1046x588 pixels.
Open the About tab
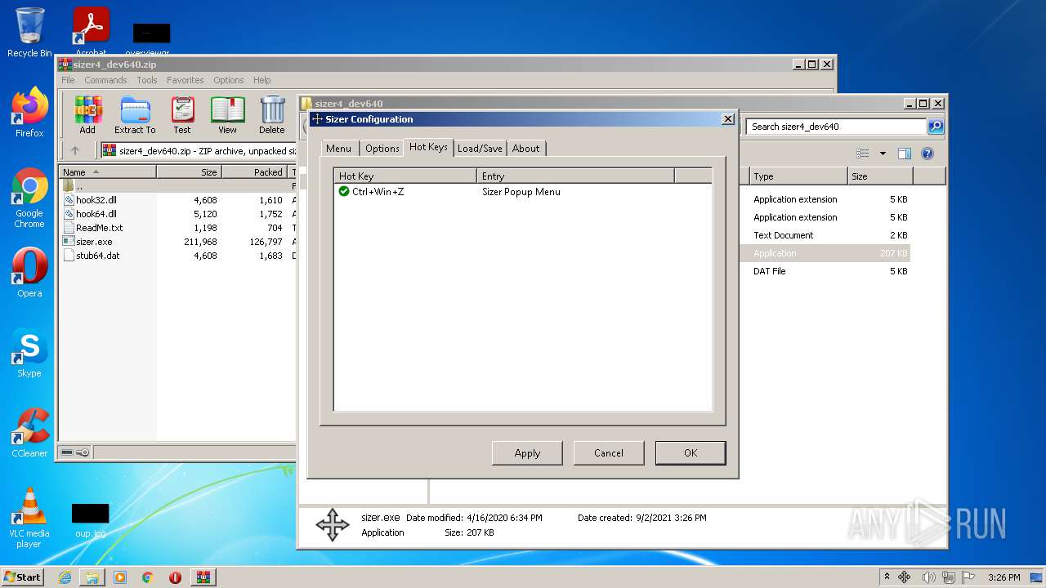(525, 149)
